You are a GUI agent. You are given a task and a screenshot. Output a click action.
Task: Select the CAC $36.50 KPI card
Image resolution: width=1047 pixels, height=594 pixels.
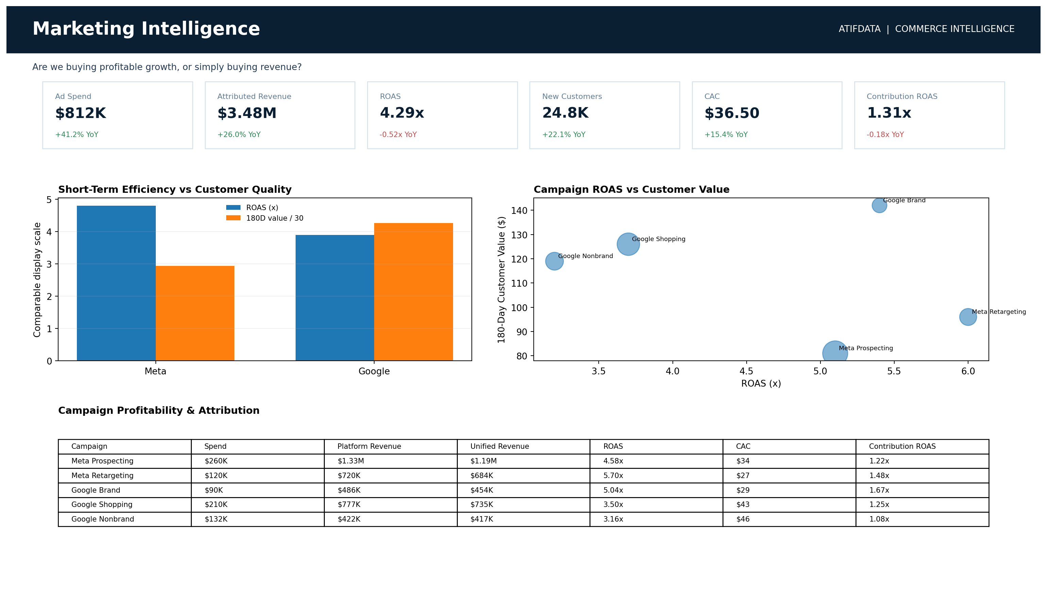(x=767, y=115)
